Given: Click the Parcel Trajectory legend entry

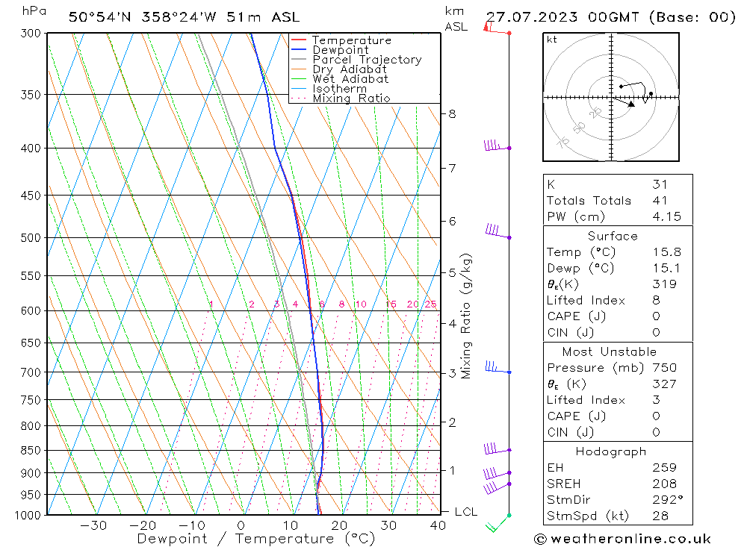Looking at the screenshot, I should point(356,60).
